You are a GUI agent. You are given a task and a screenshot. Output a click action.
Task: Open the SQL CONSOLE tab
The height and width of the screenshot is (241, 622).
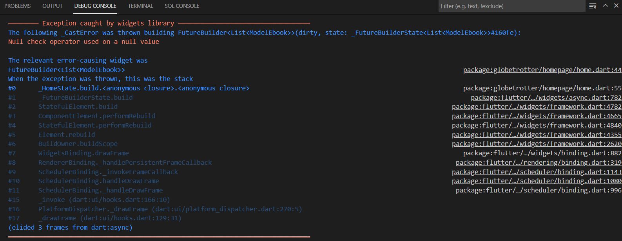pos(182,6)
